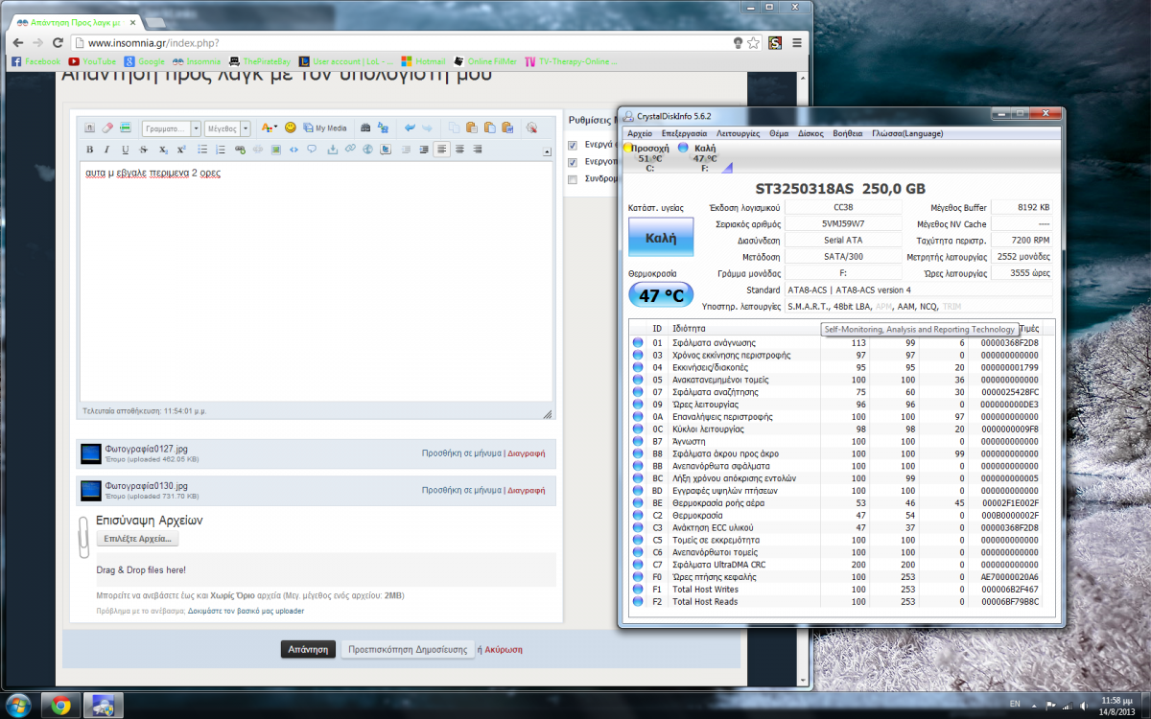Click the Ακύρωση cancel link
The image size is (1151, 719).
pyautogui.click(x=504, y=649)
